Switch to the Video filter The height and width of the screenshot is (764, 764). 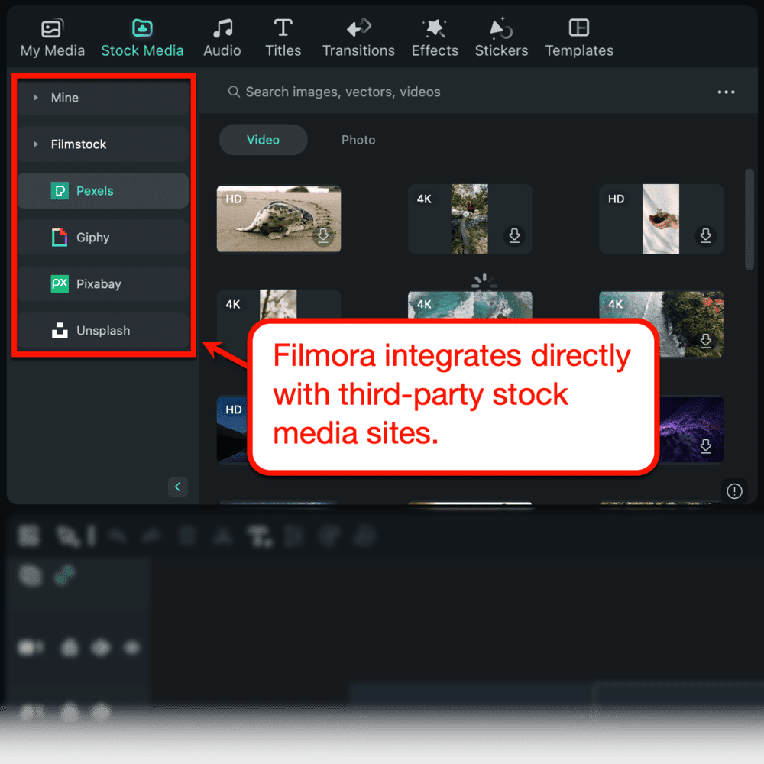pos(263,140)
